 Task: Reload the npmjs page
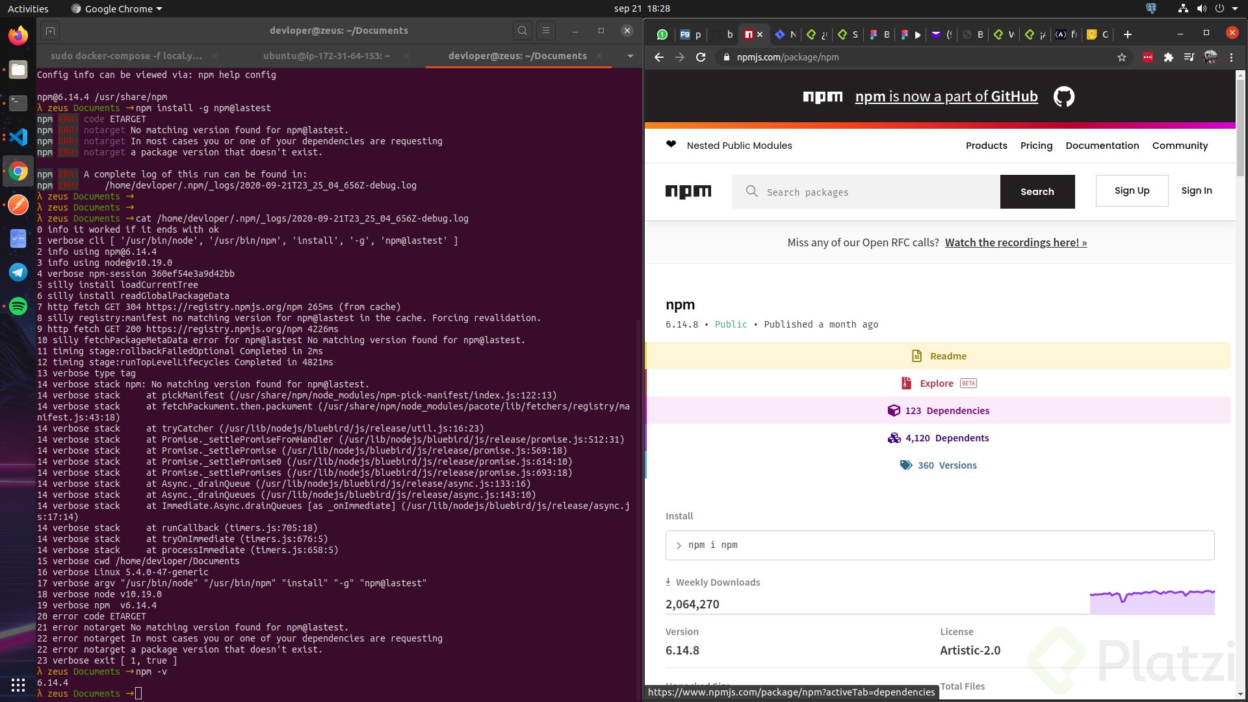[x=701, y=57]
